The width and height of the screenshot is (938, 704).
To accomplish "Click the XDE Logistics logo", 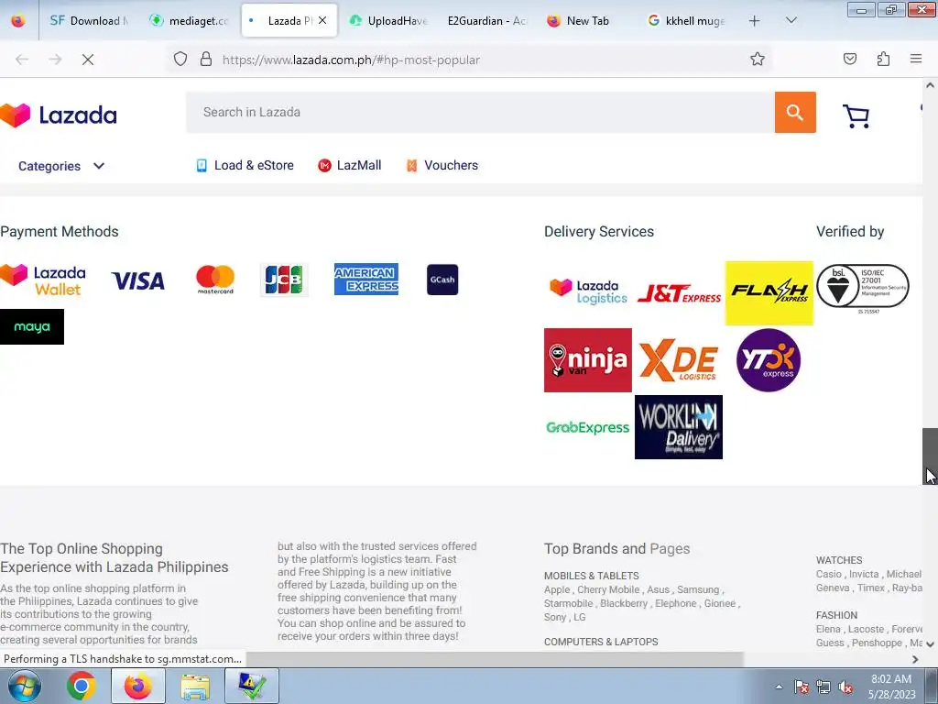I will pyautogui.click(x=678, y=359).
